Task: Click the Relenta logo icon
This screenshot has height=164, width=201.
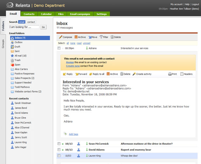Action: pos(10,5)
